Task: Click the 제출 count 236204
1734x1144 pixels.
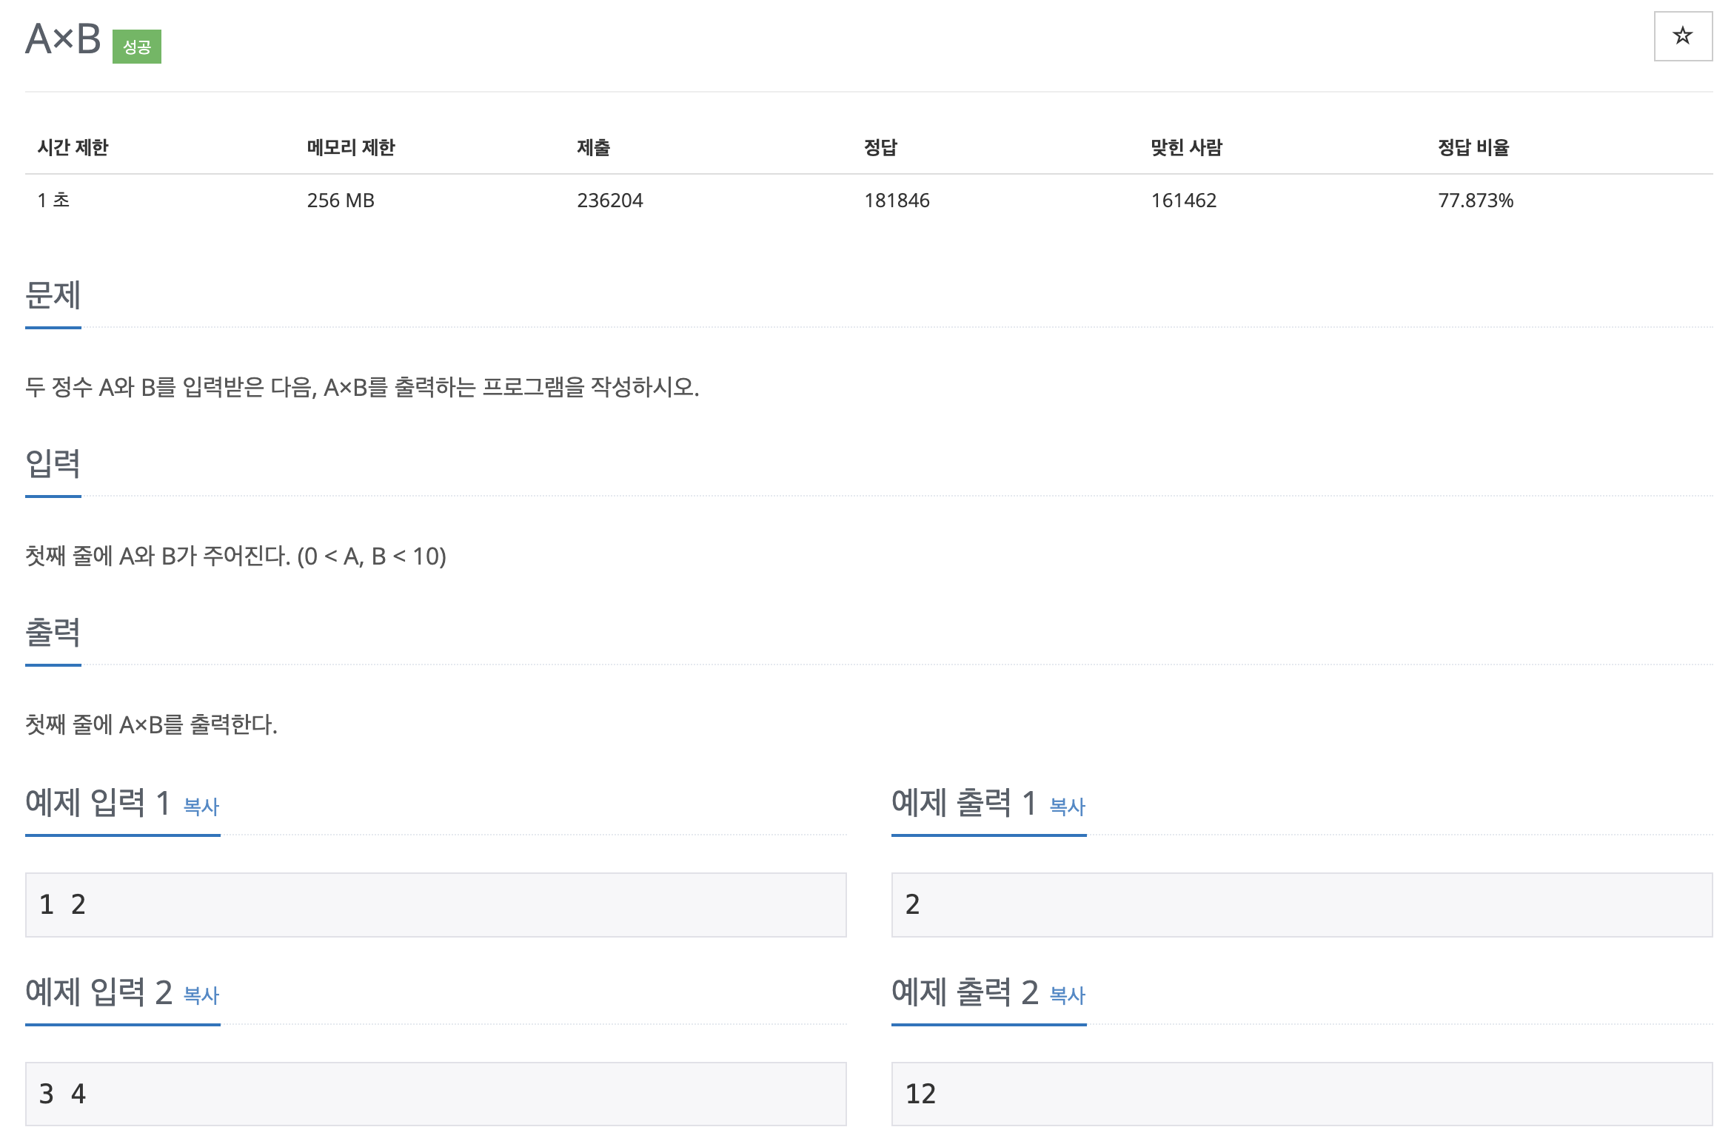Action: (610, 200)
